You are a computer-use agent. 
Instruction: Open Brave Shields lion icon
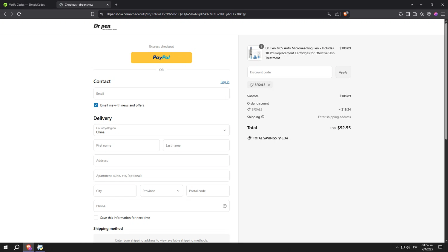coord(346,14)
